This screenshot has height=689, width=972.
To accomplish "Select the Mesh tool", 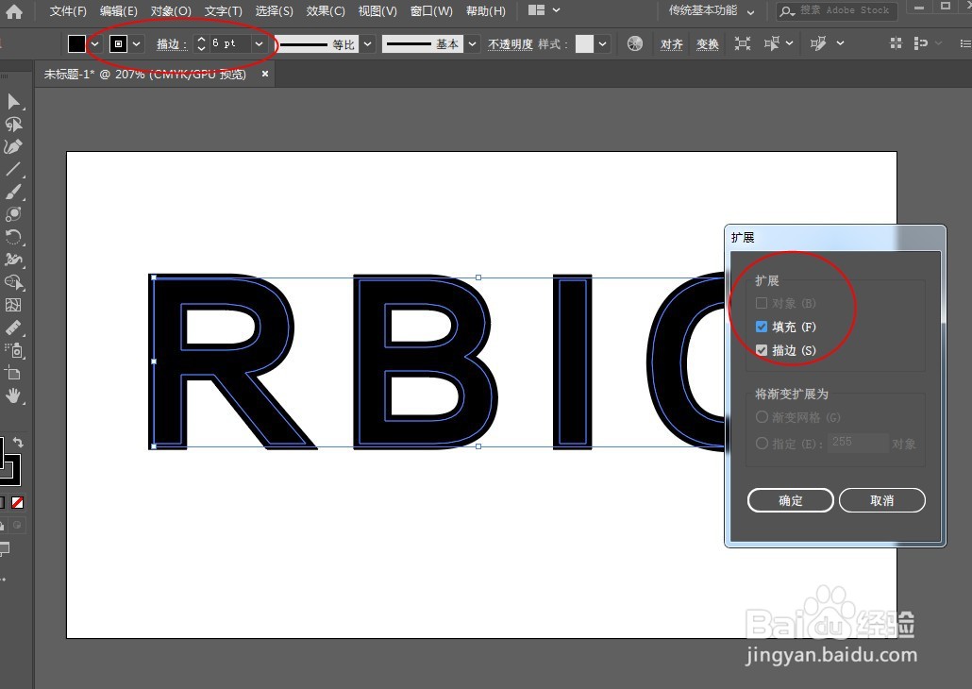I will [x=13, y=305].
